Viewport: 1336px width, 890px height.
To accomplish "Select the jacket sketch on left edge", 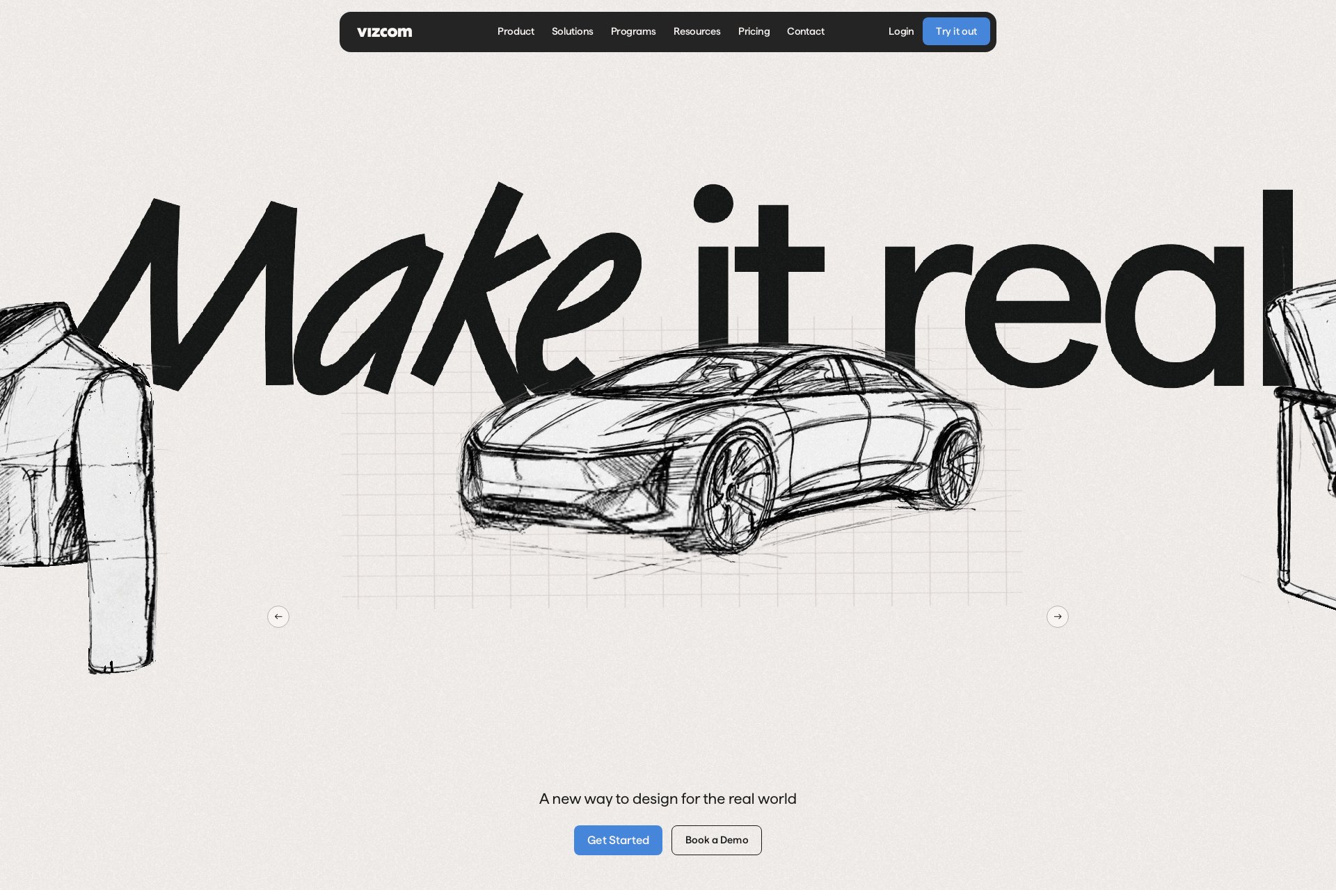I will (x=70, y=473).
